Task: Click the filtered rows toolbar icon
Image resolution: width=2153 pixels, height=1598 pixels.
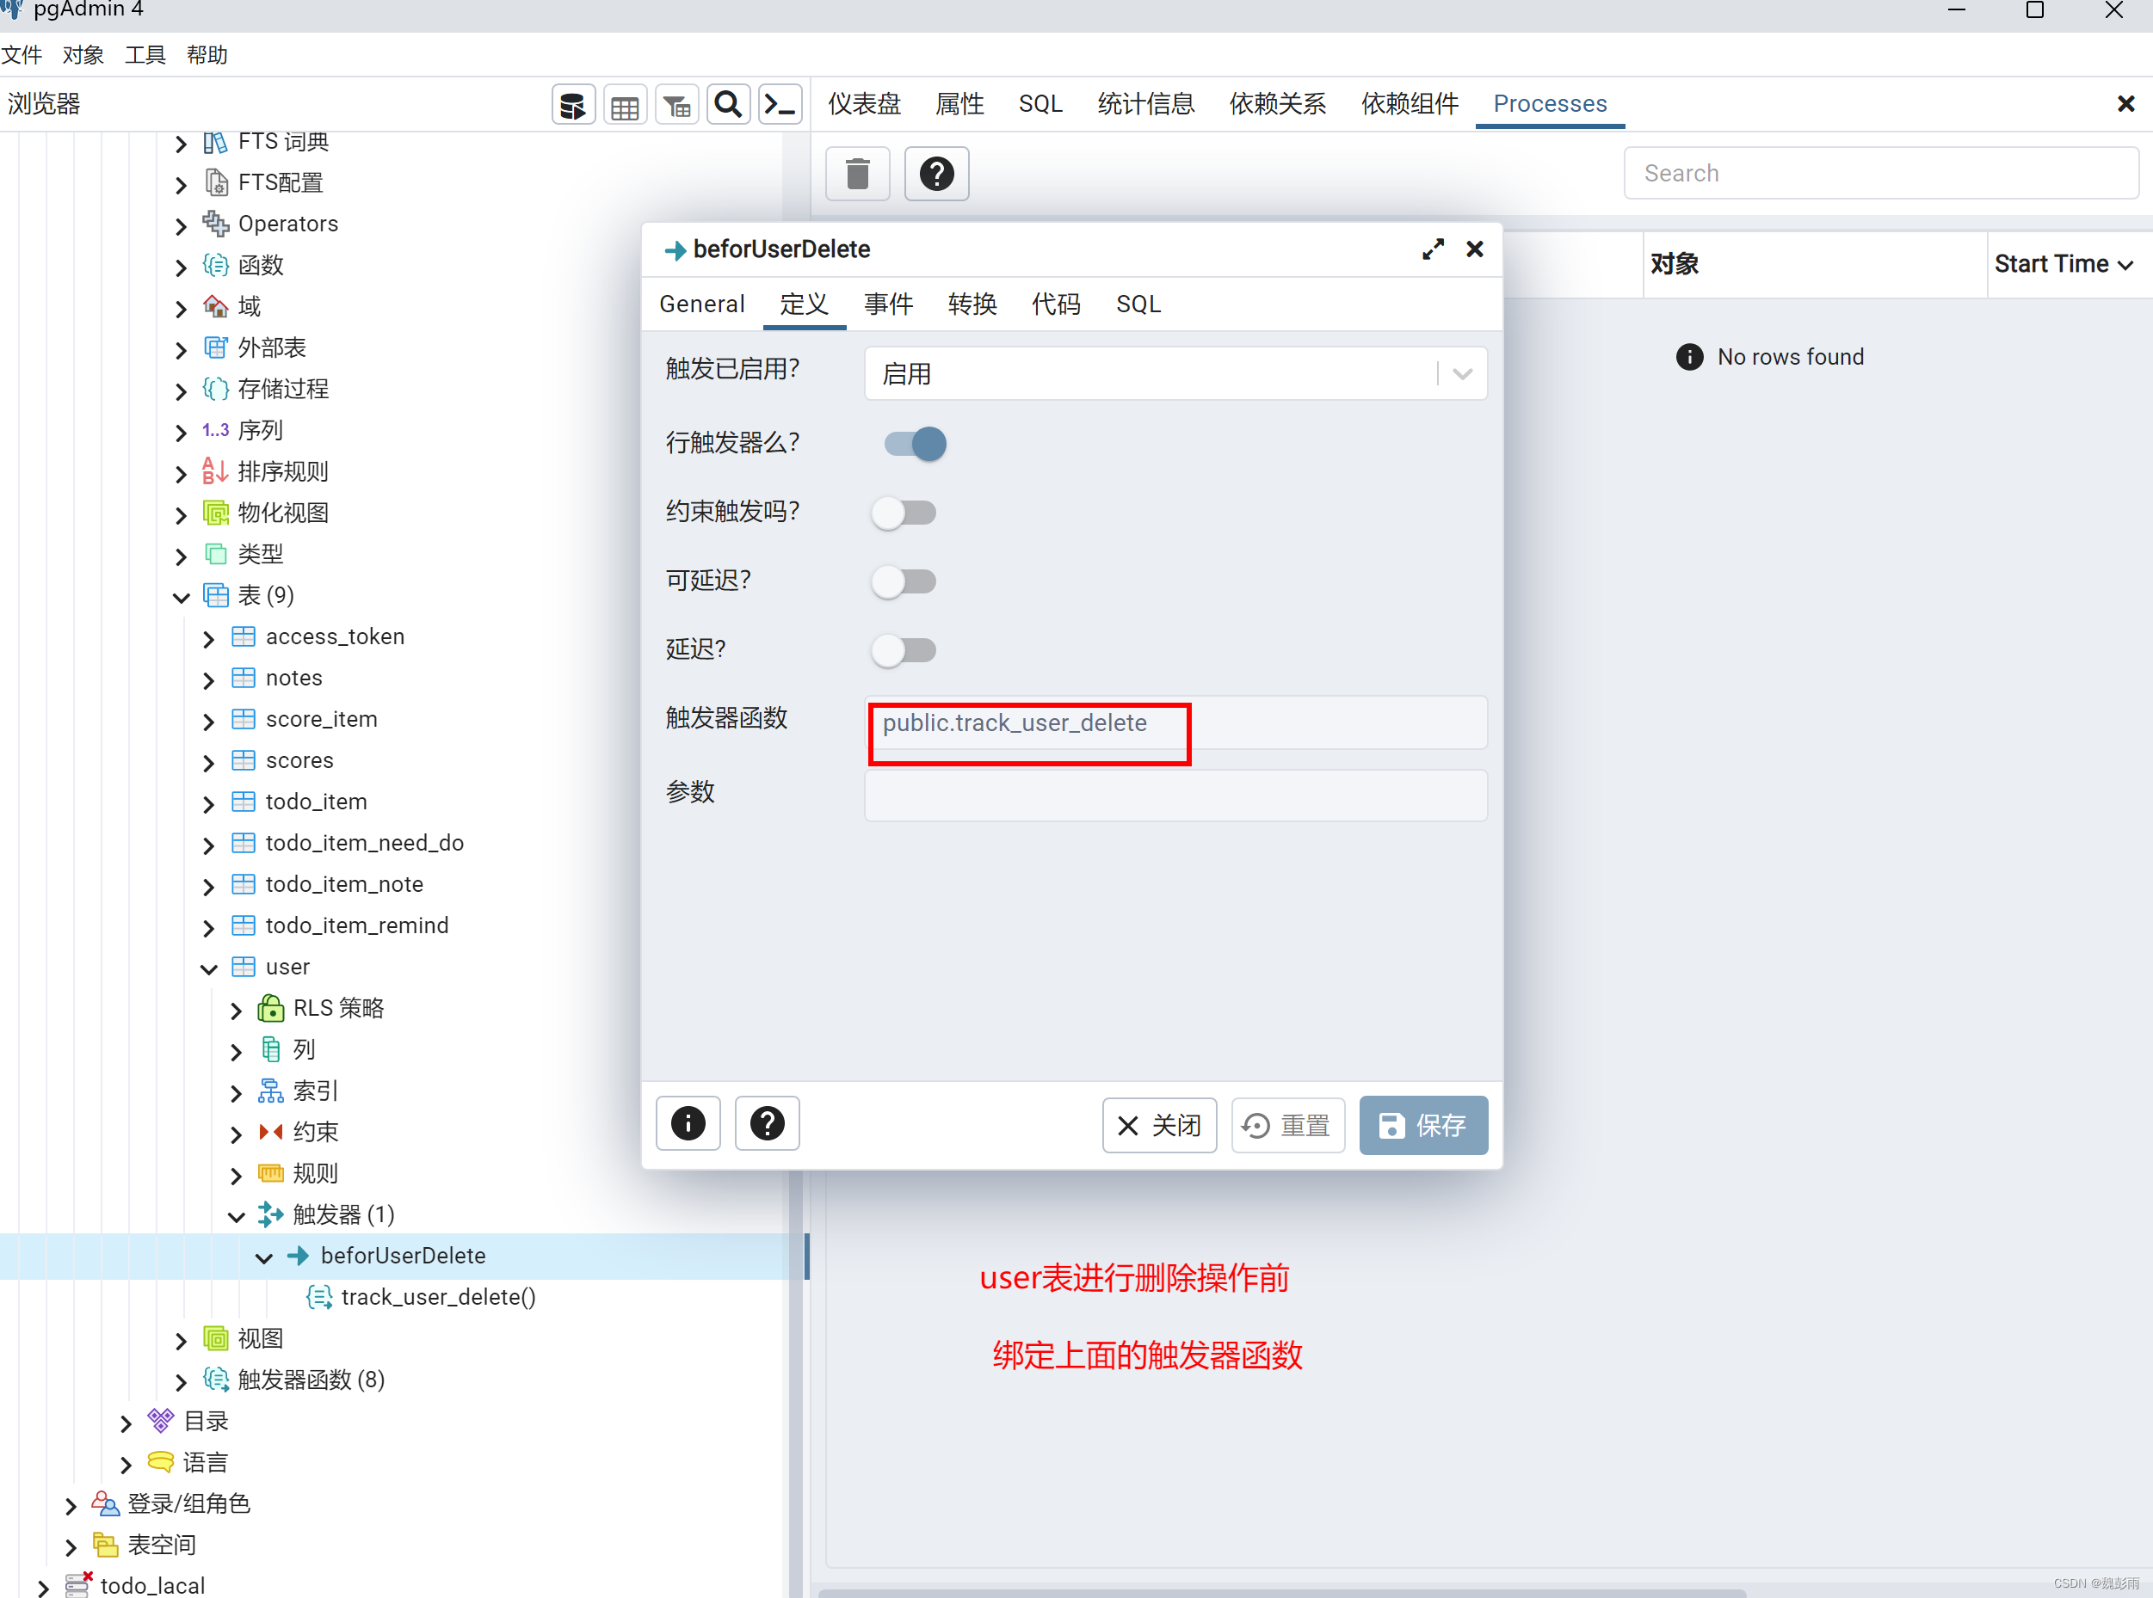Action: tap(677, 104)
